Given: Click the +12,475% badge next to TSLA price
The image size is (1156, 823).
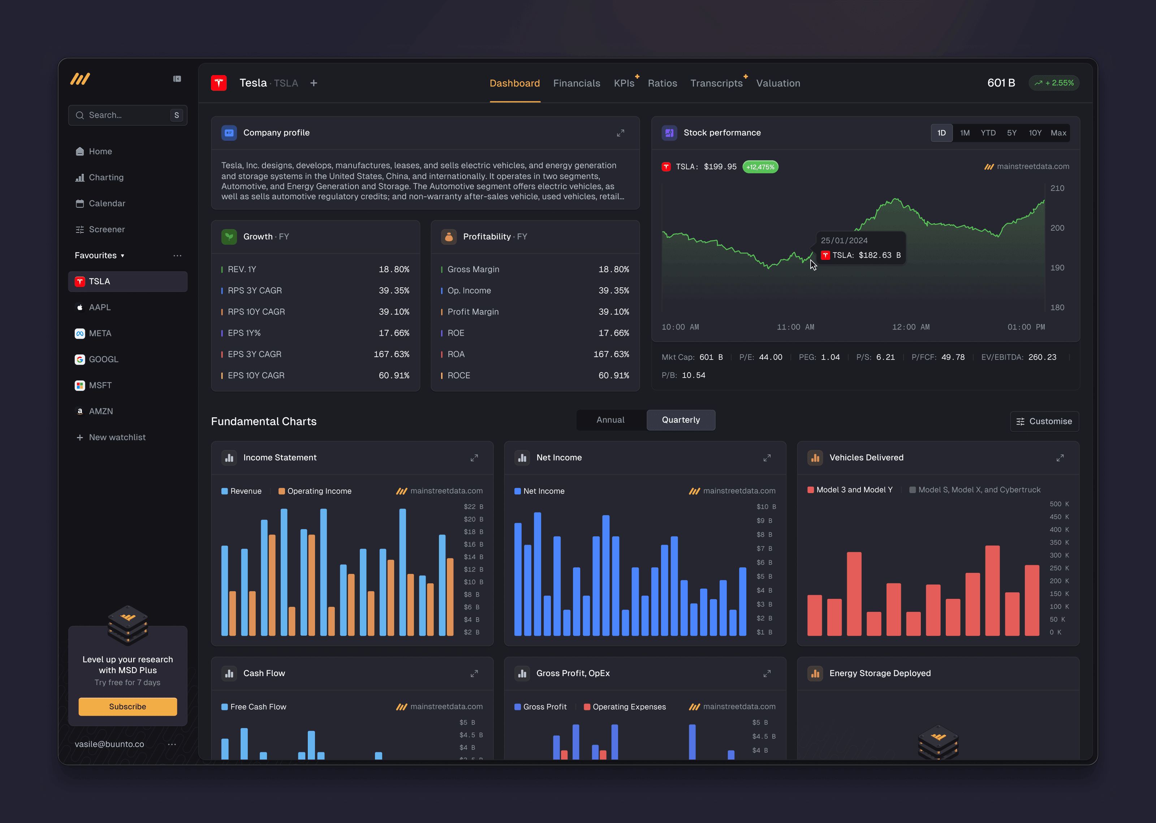Looking at the screenshot, I should (x=760, y=167).
